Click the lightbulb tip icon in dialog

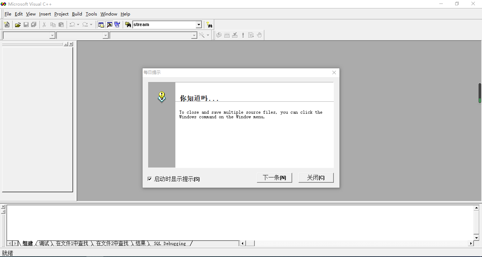pyautogui.click(x=162, y=97)
